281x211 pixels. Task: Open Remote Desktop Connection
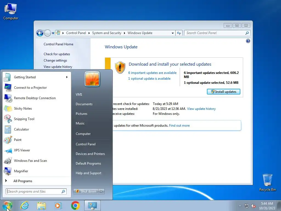[x=36, y=98]
